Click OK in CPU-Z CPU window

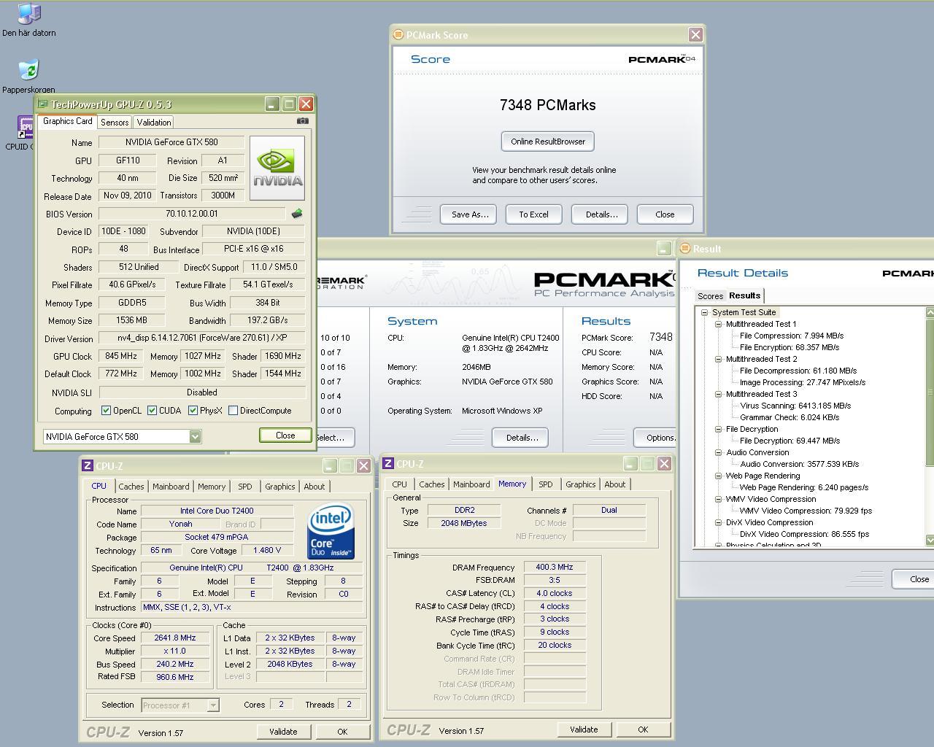tap(342, 732)
